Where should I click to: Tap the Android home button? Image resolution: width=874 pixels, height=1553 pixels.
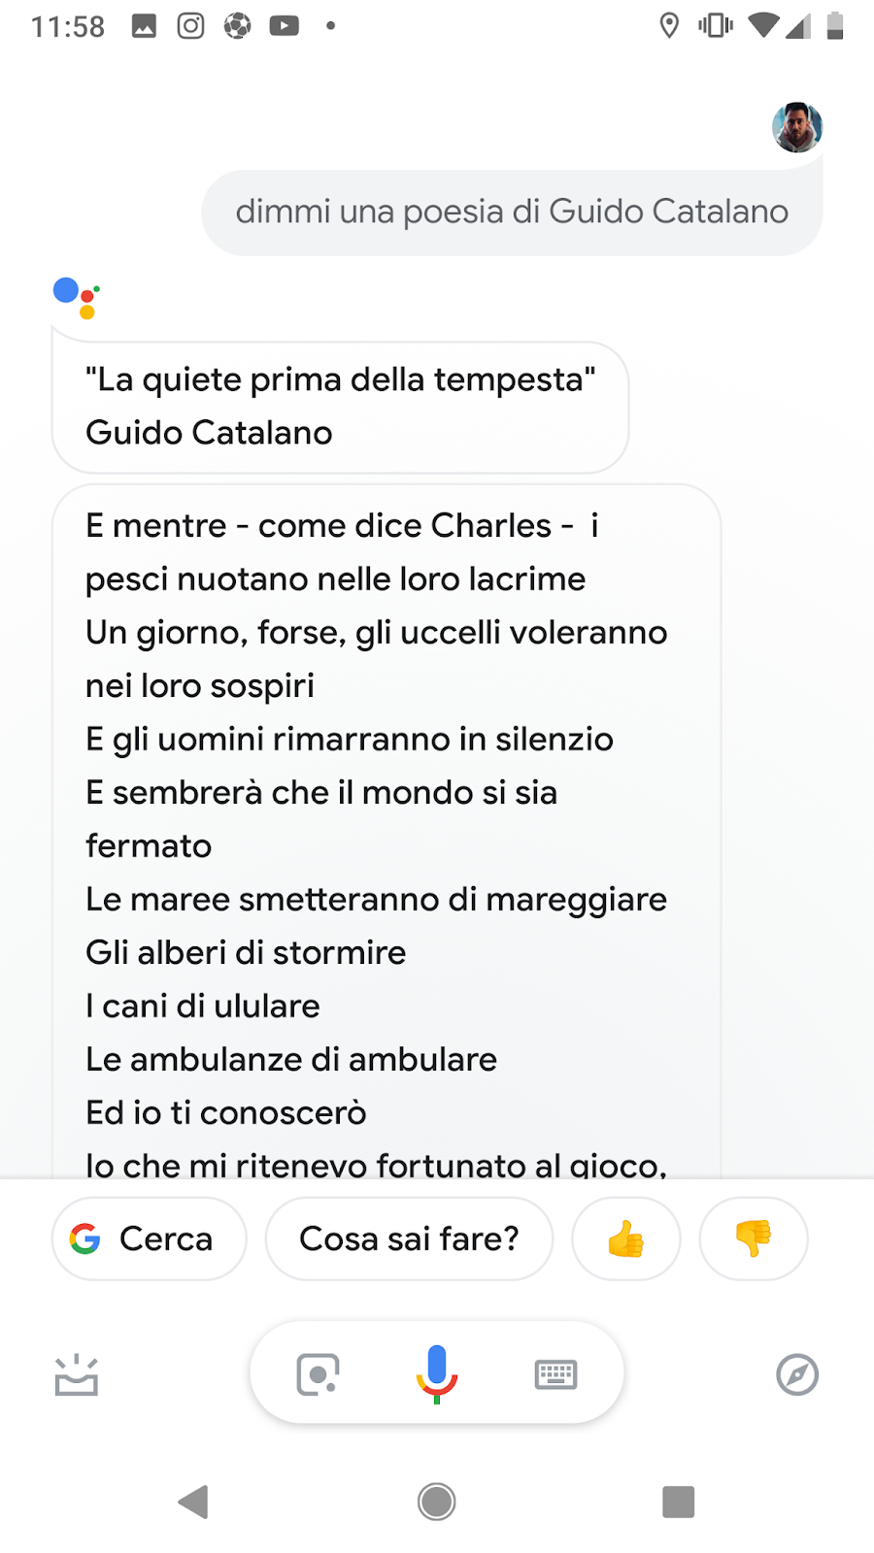[x=437, y=1502]
